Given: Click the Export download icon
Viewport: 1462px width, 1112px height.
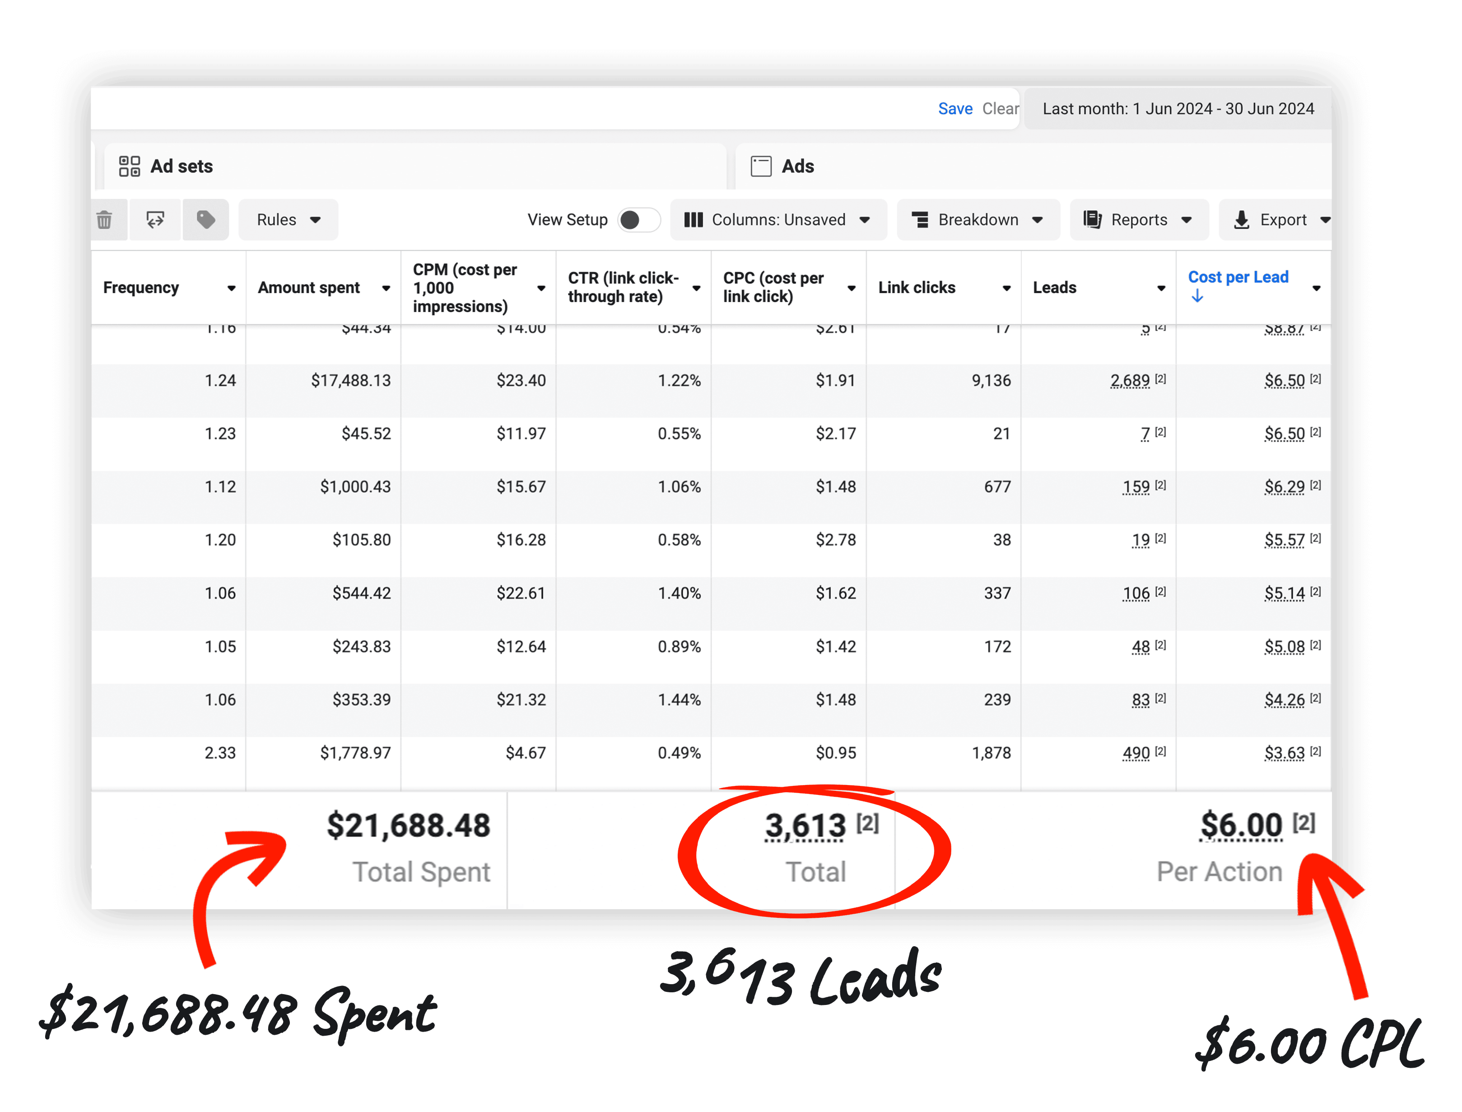Looking at the screenshot, I should [1242, 220].
